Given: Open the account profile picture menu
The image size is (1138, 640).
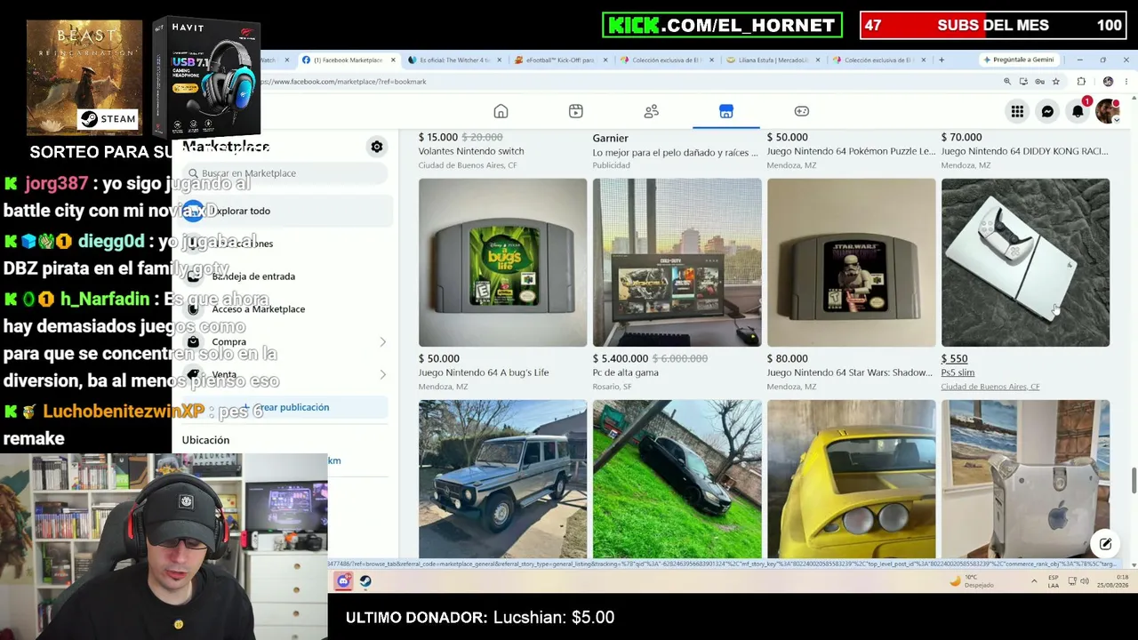Looking at the screenshot, I should pyautogui.click(x=1108, y=111).
